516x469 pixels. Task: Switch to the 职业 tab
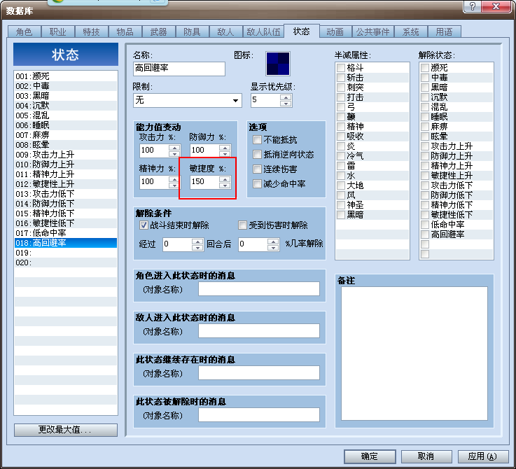point(57,32)
